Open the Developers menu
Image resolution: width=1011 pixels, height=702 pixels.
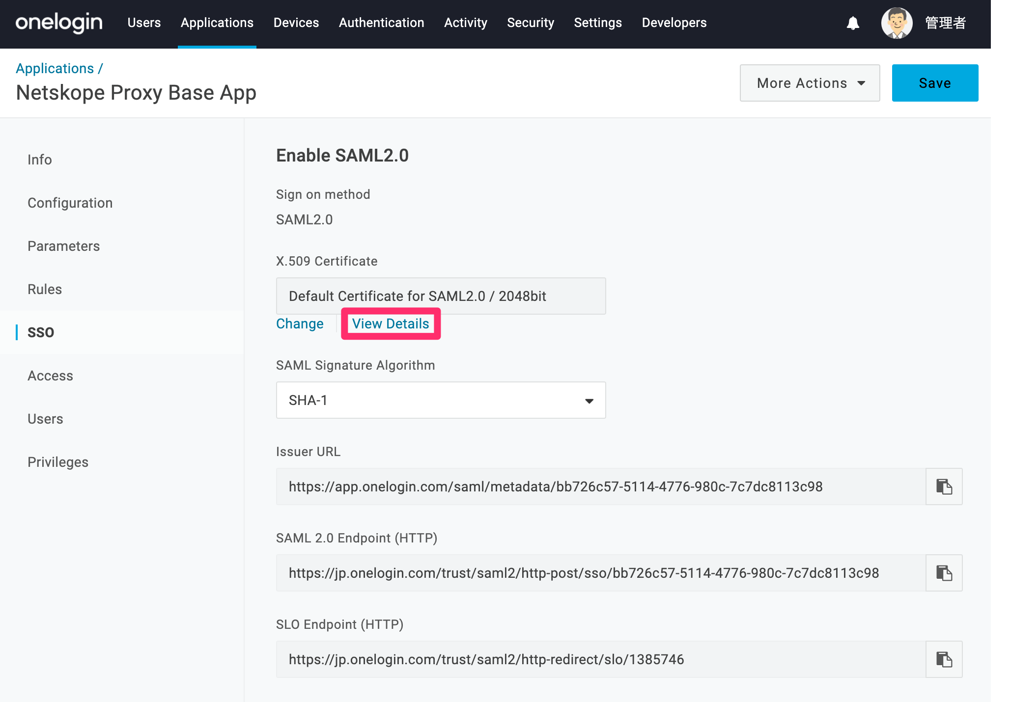(674, 23)
